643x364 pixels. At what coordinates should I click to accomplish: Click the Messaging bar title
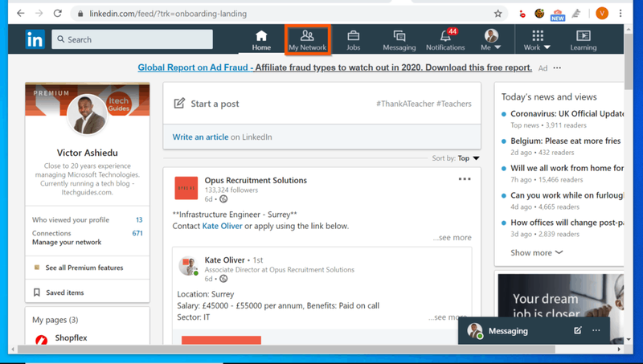[508, 331]
